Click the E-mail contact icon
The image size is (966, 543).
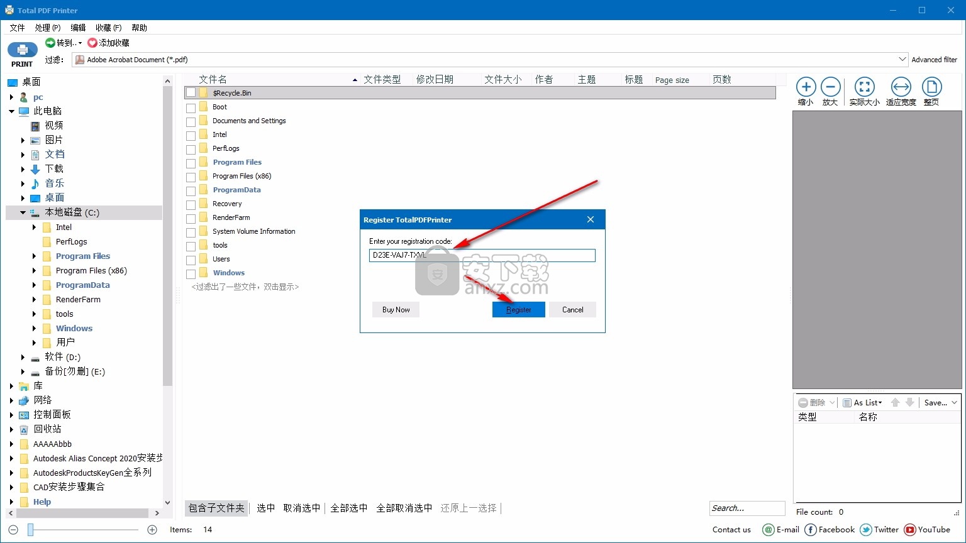(x=768, y=530)
